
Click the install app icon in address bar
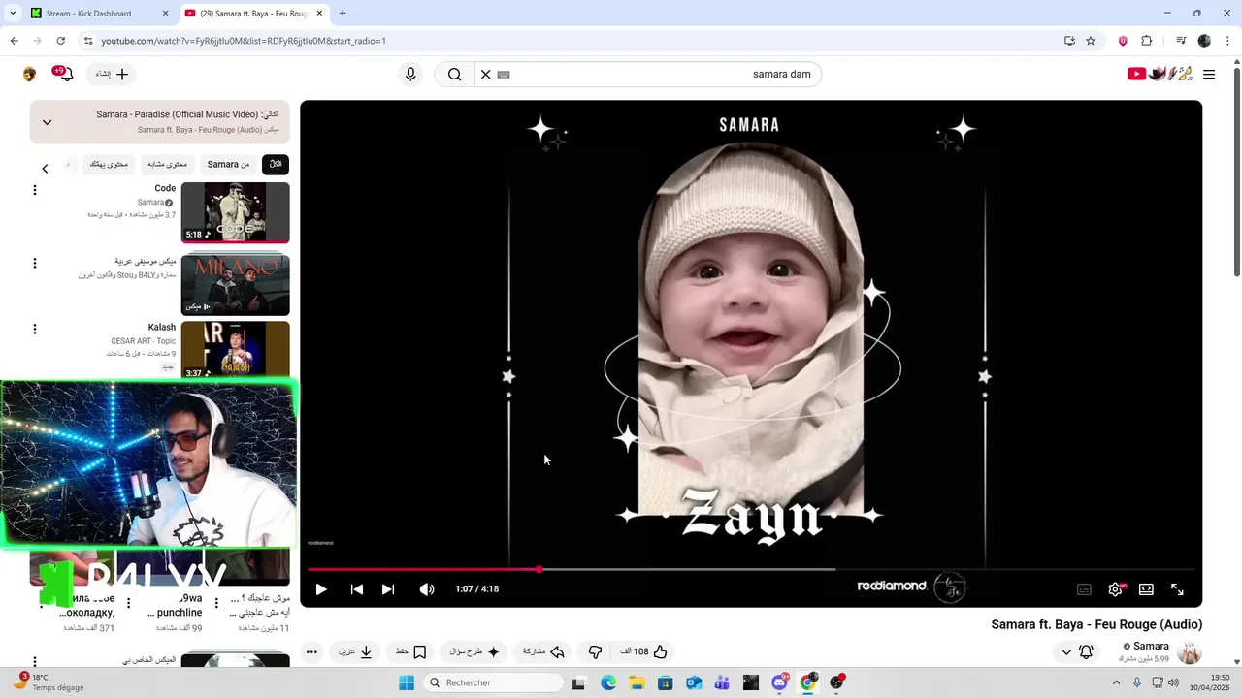(1069, 41)
